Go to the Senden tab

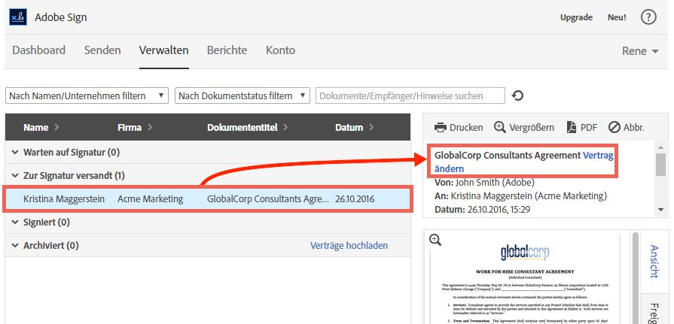point(102,50)
